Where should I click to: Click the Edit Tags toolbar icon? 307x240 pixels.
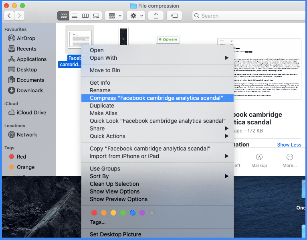pos(174,16)
